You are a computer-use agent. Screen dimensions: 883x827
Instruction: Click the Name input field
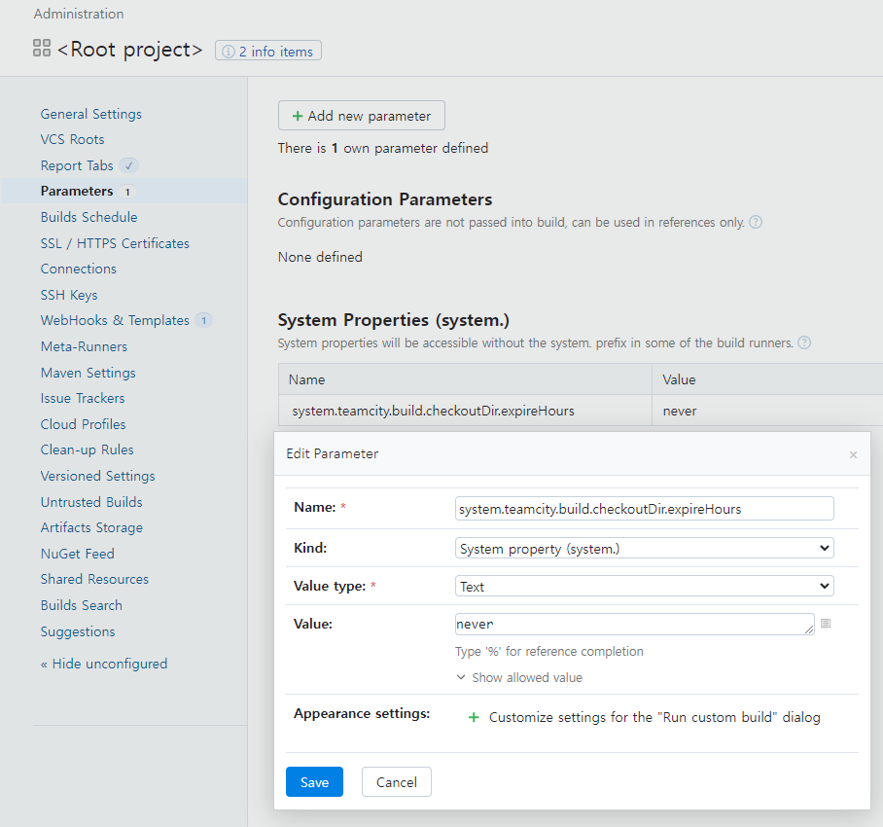point(644,509)
